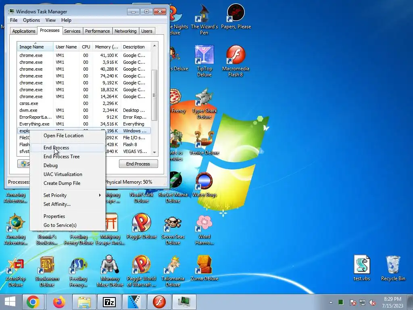Open Task Manager View menu
Viewport: 413px width, 310px height.
pyautogui.click(x=50, y=20)
